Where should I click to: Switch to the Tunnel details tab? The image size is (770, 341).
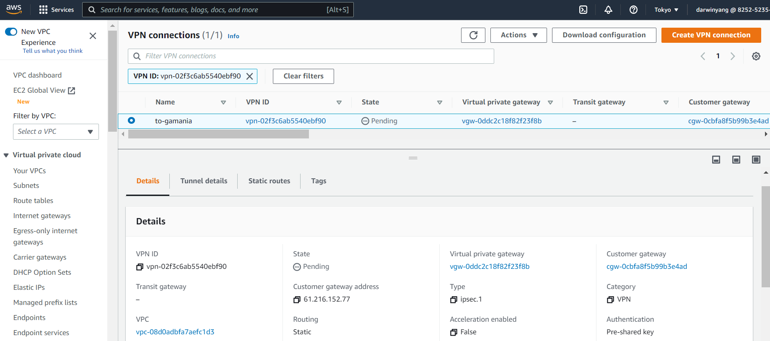[204, 181]
